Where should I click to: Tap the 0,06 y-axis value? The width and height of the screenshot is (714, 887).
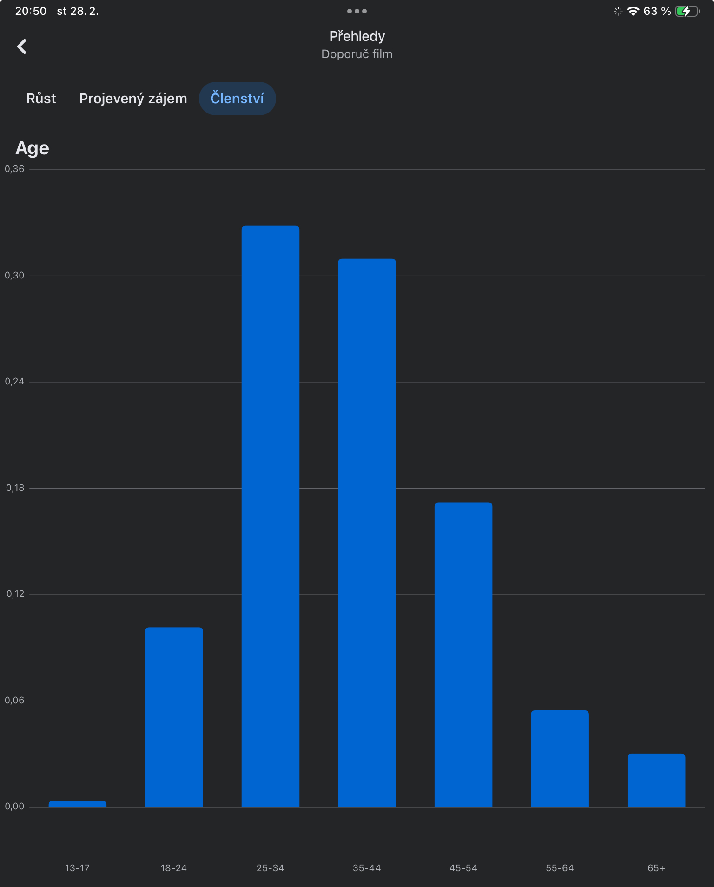tap(14, 701)
